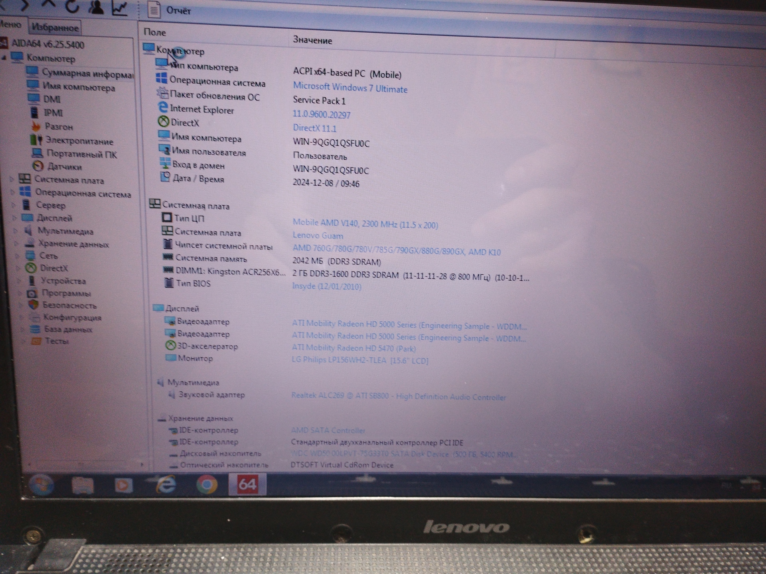Launch Google Chrome from the taskbar
The height and width of the screenshot is (574, 766).
[x=207, y=484]
